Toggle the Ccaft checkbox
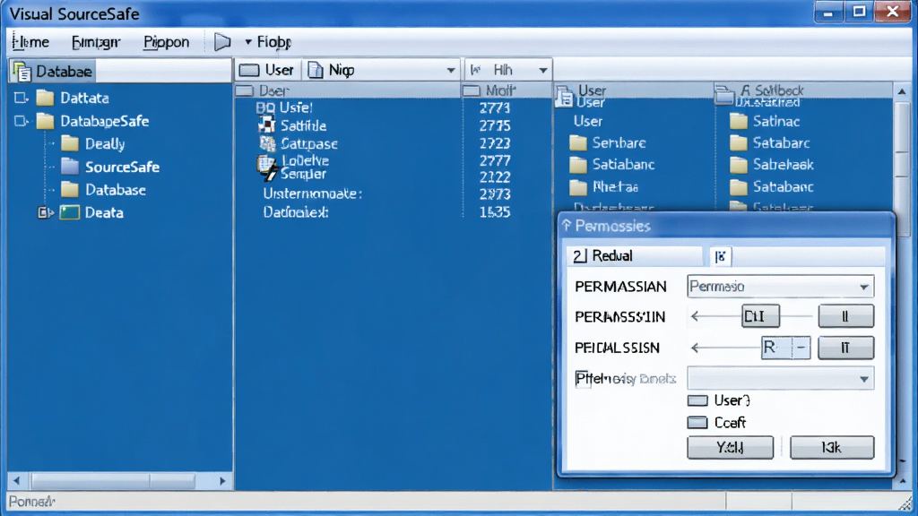Screen dimensions: 918x516 697,423
